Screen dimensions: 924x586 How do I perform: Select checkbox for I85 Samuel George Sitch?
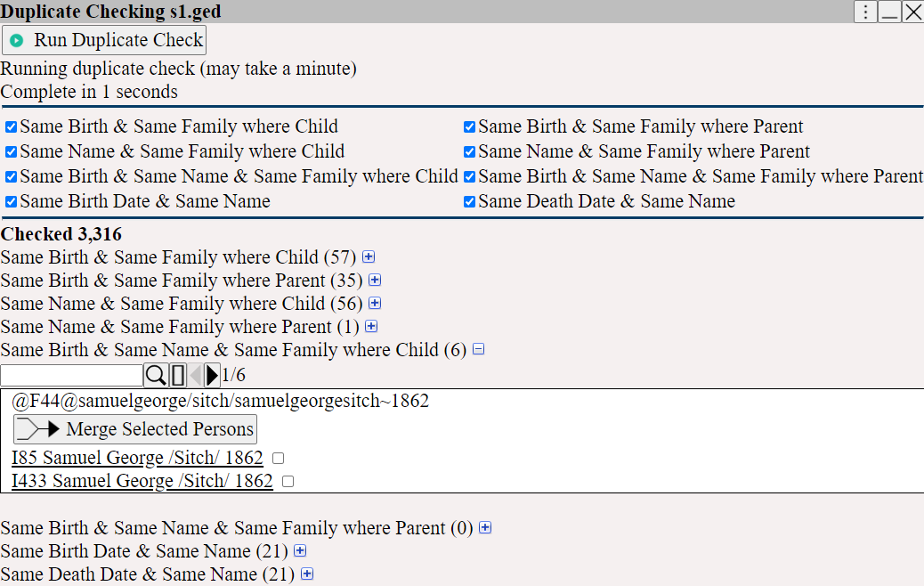(278, 458)
